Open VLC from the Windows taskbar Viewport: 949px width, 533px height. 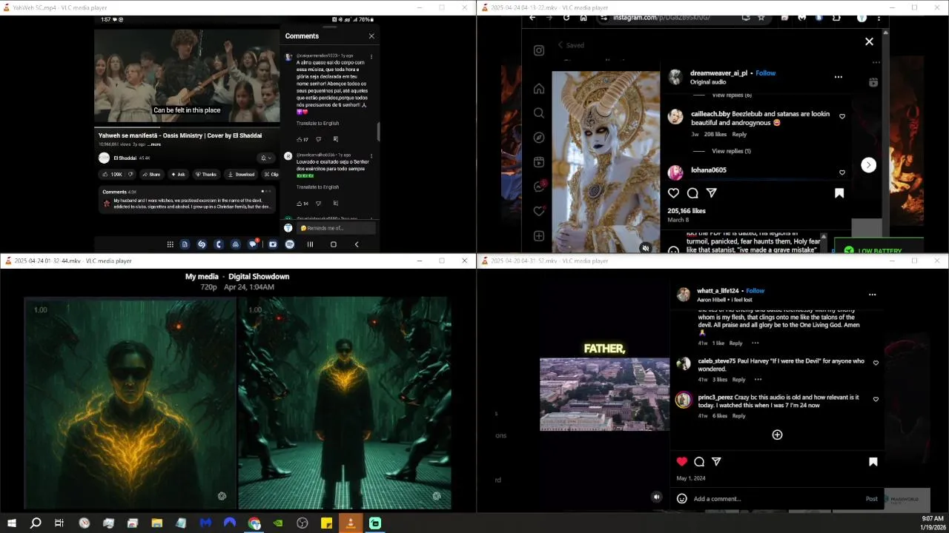pyautogui.click(x=351, y=523)
